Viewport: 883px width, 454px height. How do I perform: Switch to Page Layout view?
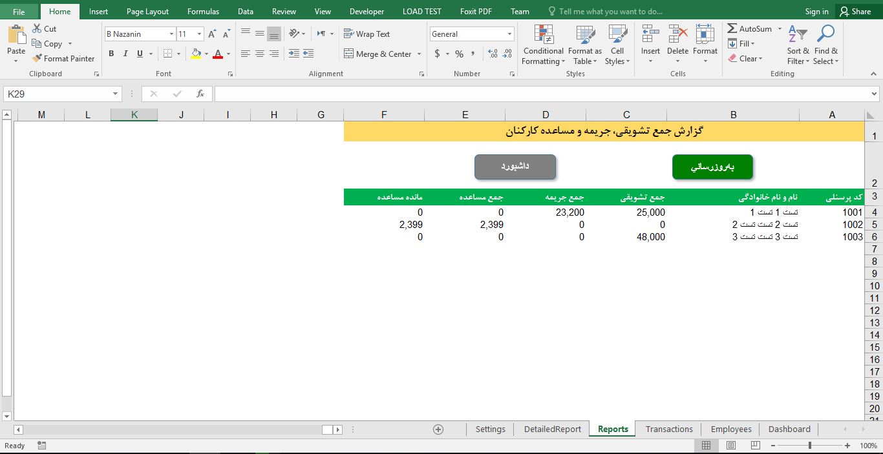(x=730, y=446)
